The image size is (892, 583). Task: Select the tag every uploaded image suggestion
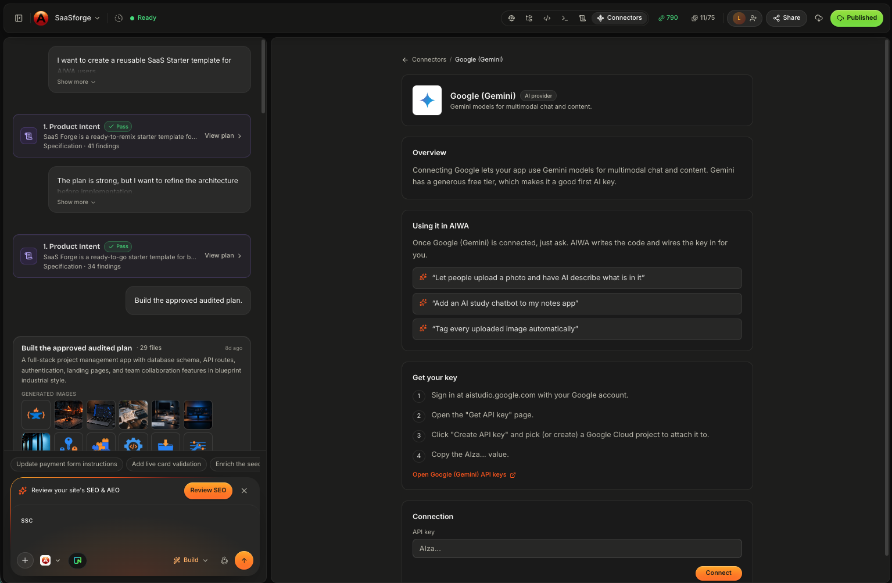577,329
